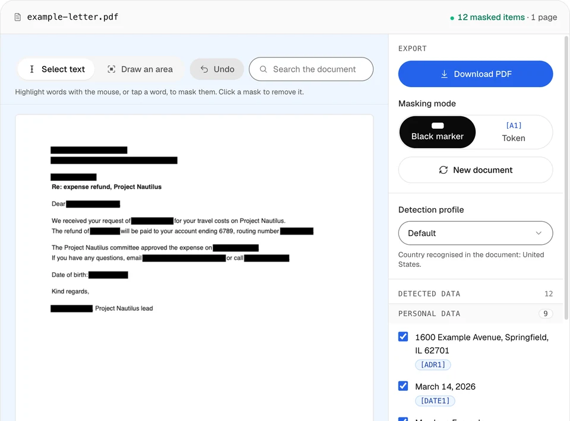
Task: Choose the Select text tool
Action: click(56, 69)
